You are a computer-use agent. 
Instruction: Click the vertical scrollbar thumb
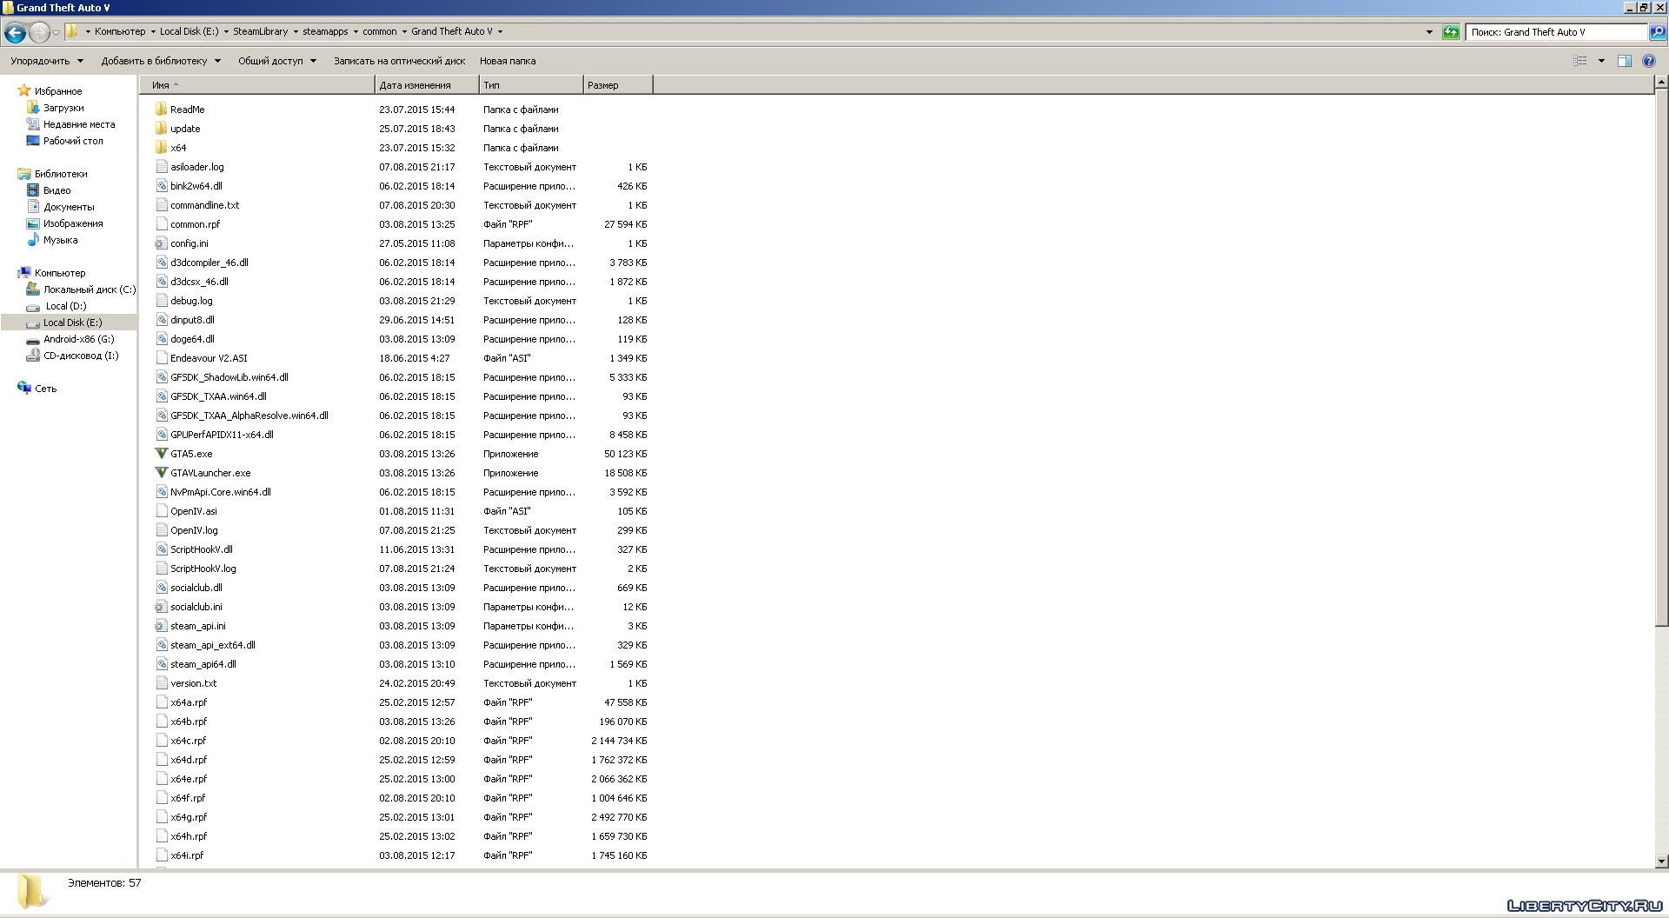1661,357
